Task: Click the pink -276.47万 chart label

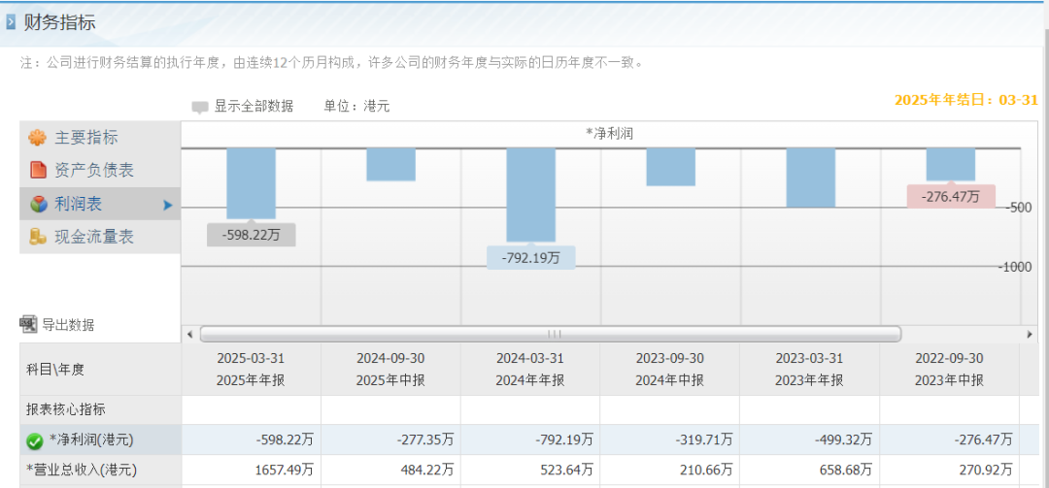Action: click(x=951, y=197)
